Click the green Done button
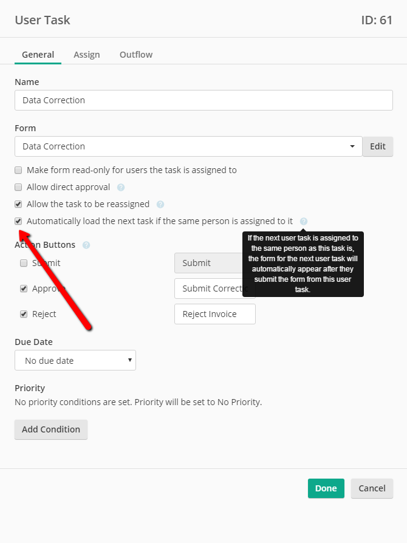This screenshot has height=543, width=407. coord(326,488)
